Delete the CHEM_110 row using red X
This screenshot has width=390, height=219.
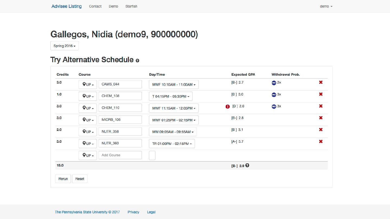pos(321,106)
